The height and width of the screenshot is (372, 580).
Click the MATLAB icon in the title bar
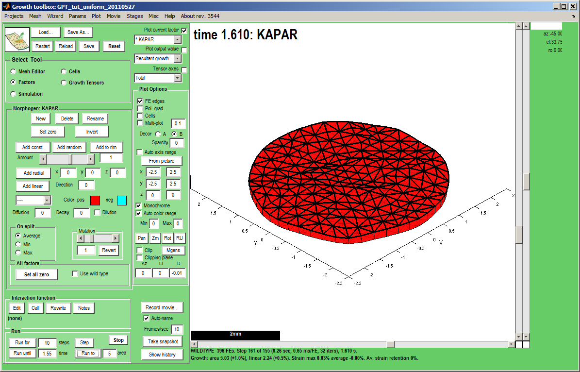[6, 7]
